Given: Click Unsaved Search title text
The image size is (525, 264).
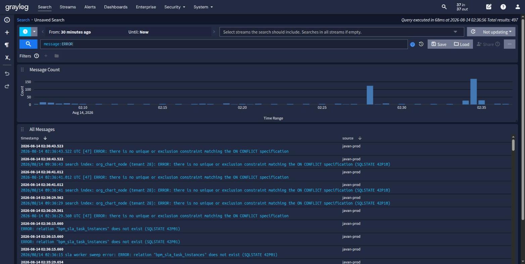Looking at the screenshot, I should pyautogui.click(x=49, y=20).
